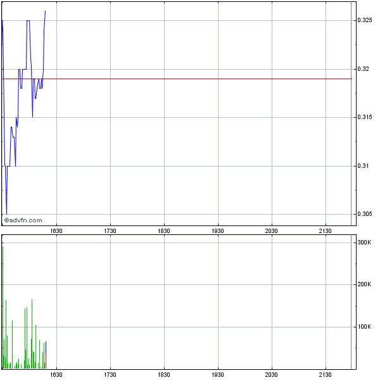Click the 200K volume axis label
This screenshot has width=380, height=380.
[x=364, y=284]
